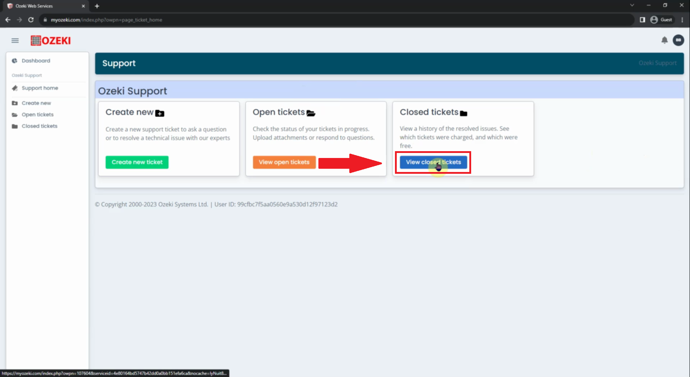Image resolution: width=690 pixels, height=377 pixels.
Task: Open the user avatar menu
Action: [x=678, y=40]
